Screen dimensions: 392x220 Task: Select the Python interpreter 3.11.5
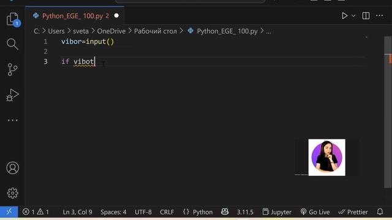(x=245, y=212)
